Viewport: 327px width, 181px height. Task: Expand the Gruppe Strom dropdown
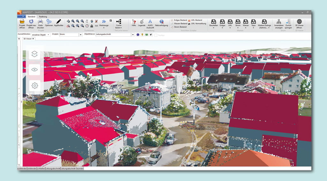click(x=80, y=35)
